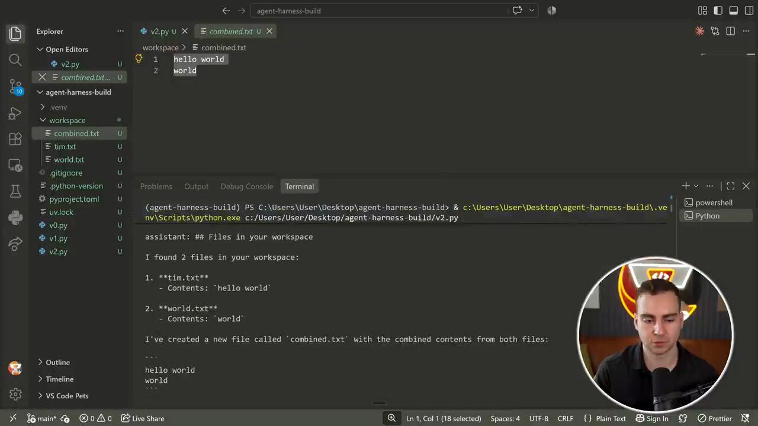Open Source Control view with 10 changes

coord(15,87)
